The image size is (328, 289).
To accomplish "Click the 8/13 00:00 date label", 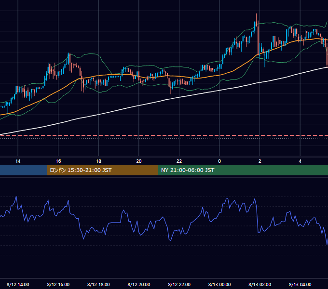I will (x=219, y=284).
